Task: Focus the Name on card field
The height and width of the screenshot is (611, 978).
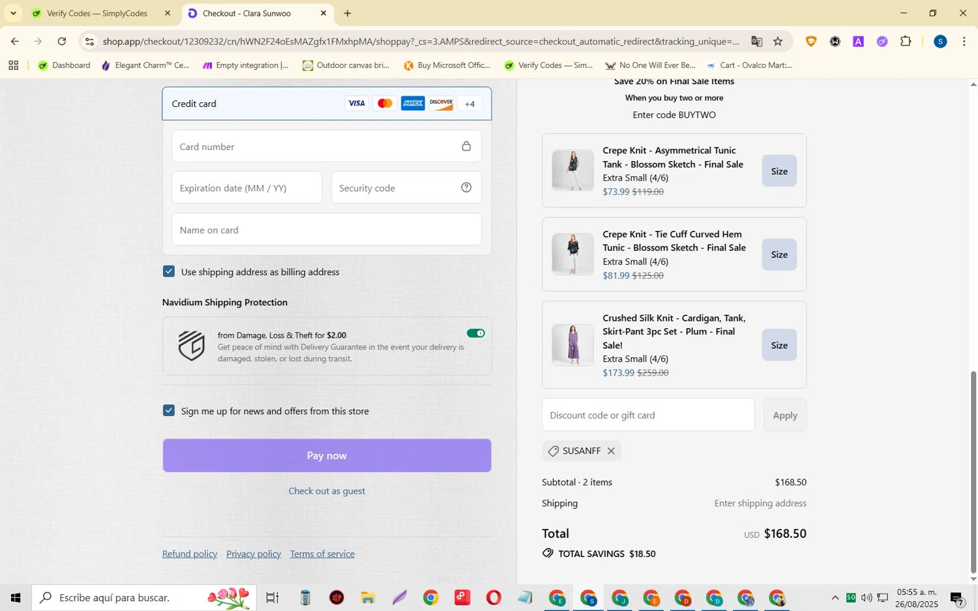Action: tap(327, 230)
